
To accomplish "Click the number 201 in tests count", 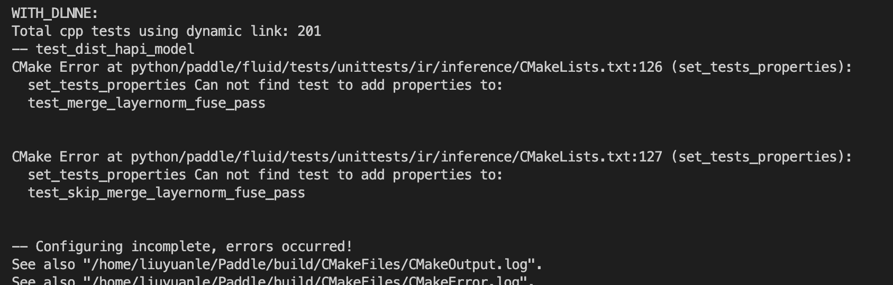I will 309,31.
